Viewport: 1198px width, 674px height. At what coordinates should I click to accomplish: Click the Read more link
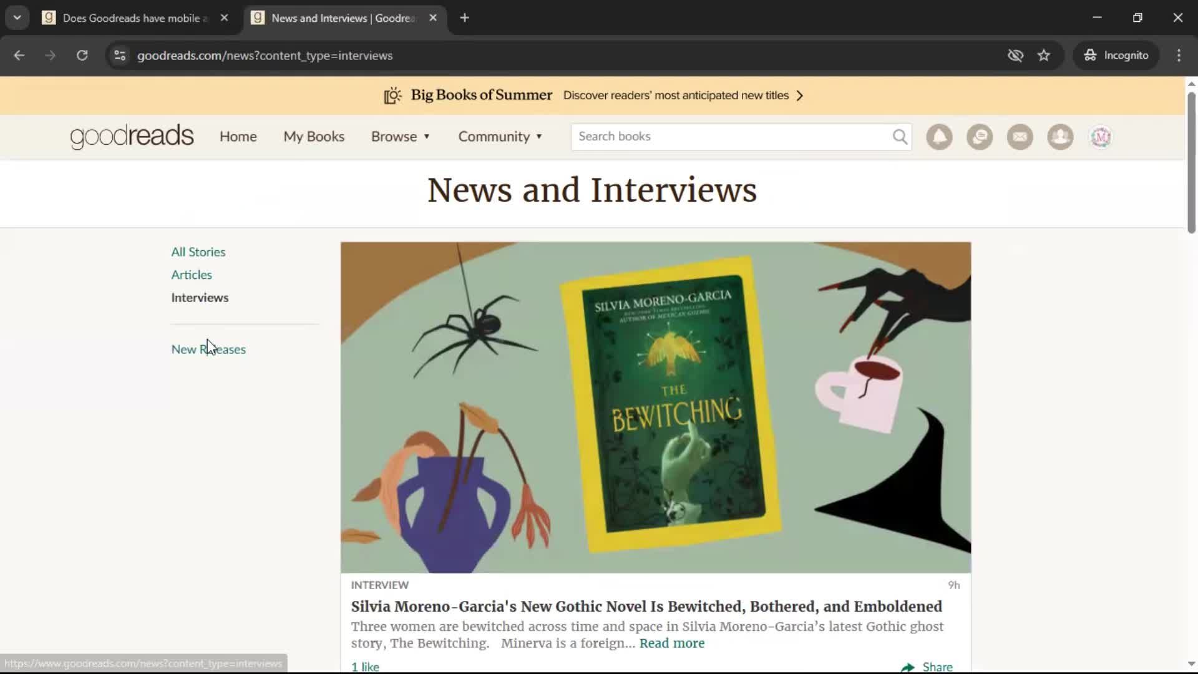tap(672, 643)
